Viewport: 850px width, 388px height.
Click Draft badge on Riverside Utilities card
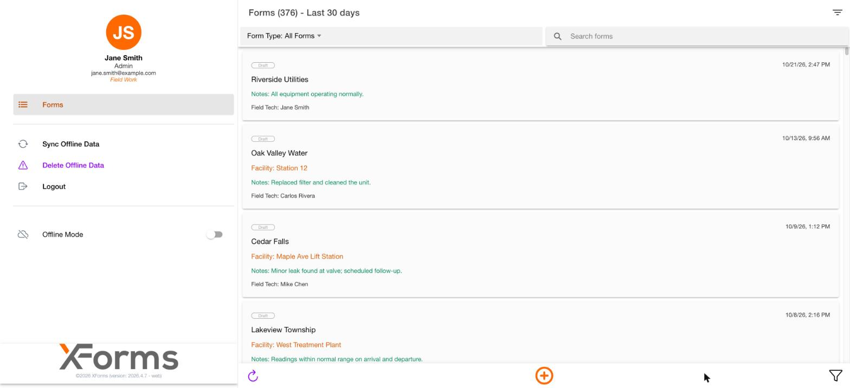263,65
